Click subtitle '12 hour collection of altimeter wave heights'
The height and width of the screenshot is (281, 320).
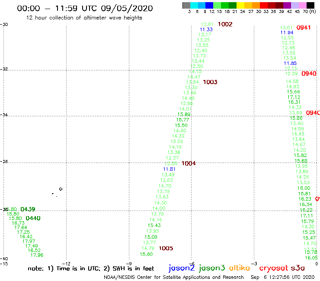tap(84, 18)
